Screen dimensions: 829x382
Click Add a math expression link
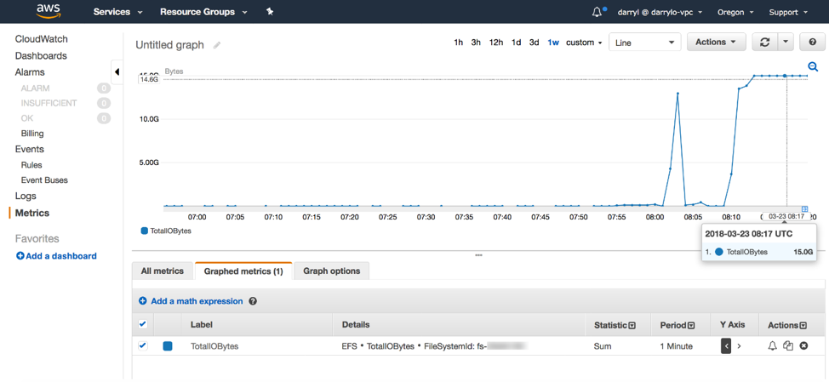pos(197,301)
